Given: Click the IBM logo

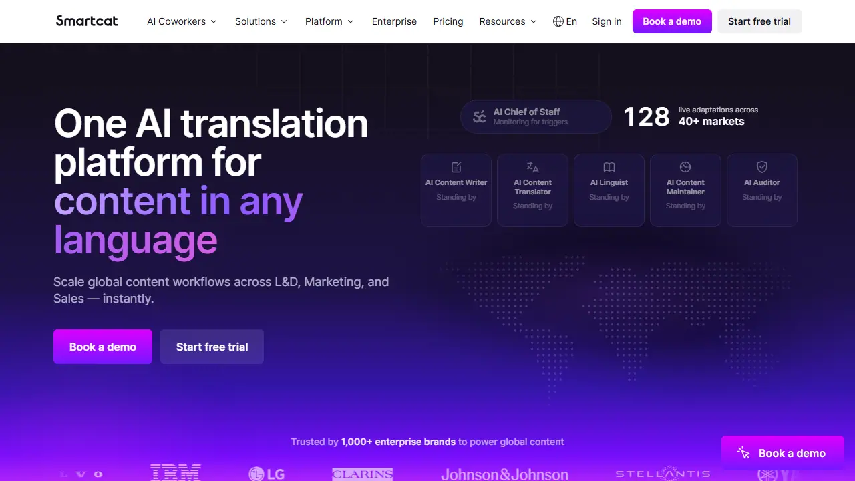Looking at the screenshot, I should tap(175, 473).
